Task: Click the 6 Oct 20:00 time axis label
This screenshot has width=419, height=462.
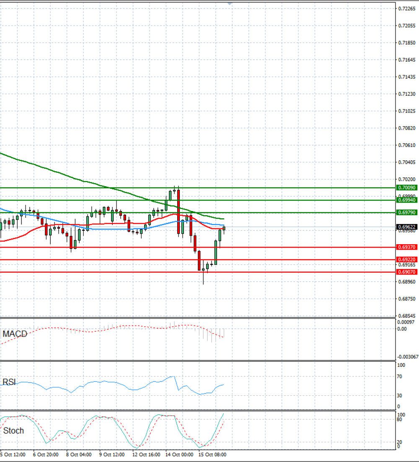Action: click(46, 454)
